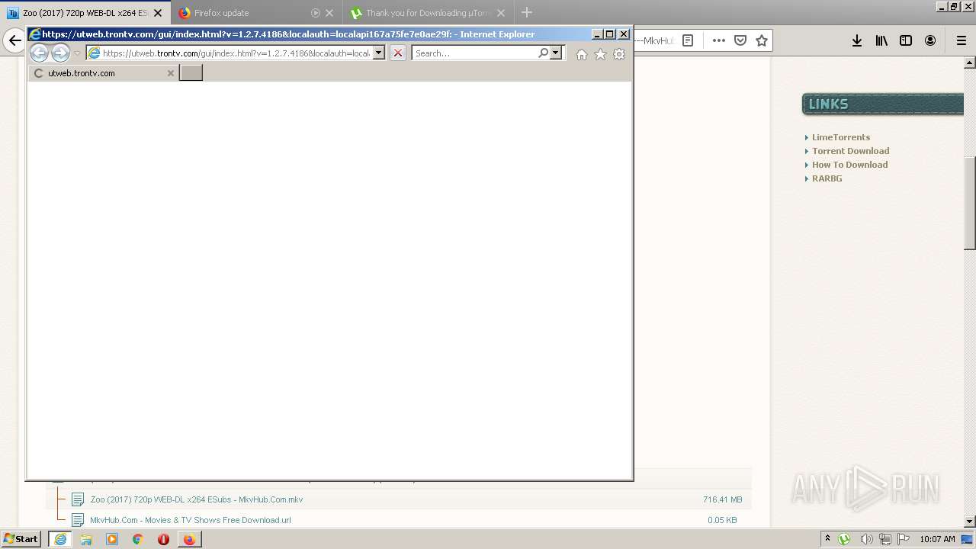Close the utweb.trontv.com IE tab
The height and width of the screenshot is (549, 976).
[171, 73]
